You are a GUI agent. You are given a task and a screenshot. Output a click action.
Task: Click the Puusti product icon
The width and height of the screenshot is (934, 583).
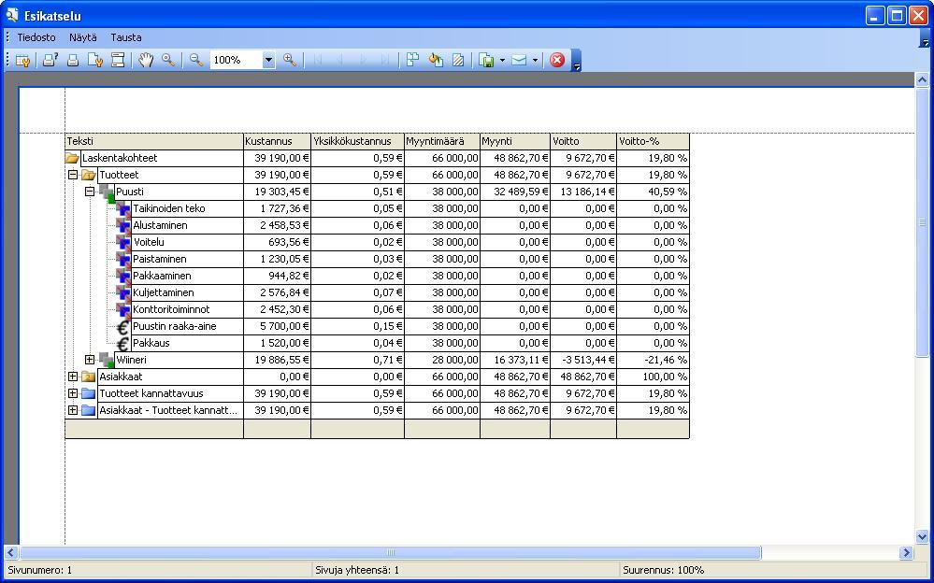point(108,192)
